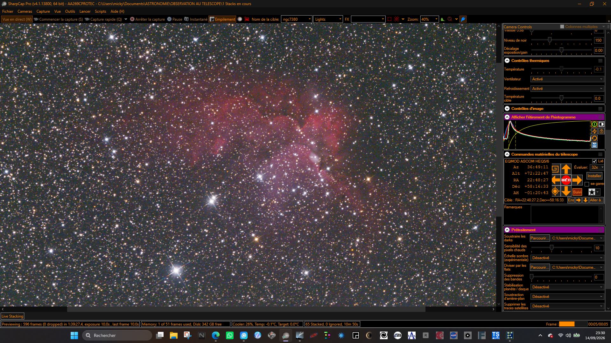The height and width of the screenshot is (343, 611).
Task: Uncheck the Lié checkbox
Action: pyautogui.click(x=594, y=161)
